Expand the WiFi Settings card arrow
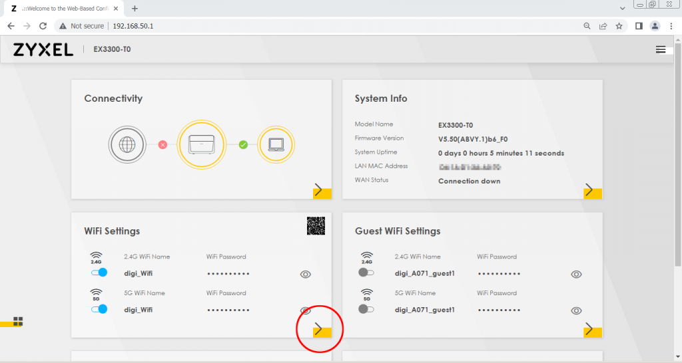This screenshot has height=363, width=682. click(318, 328)
